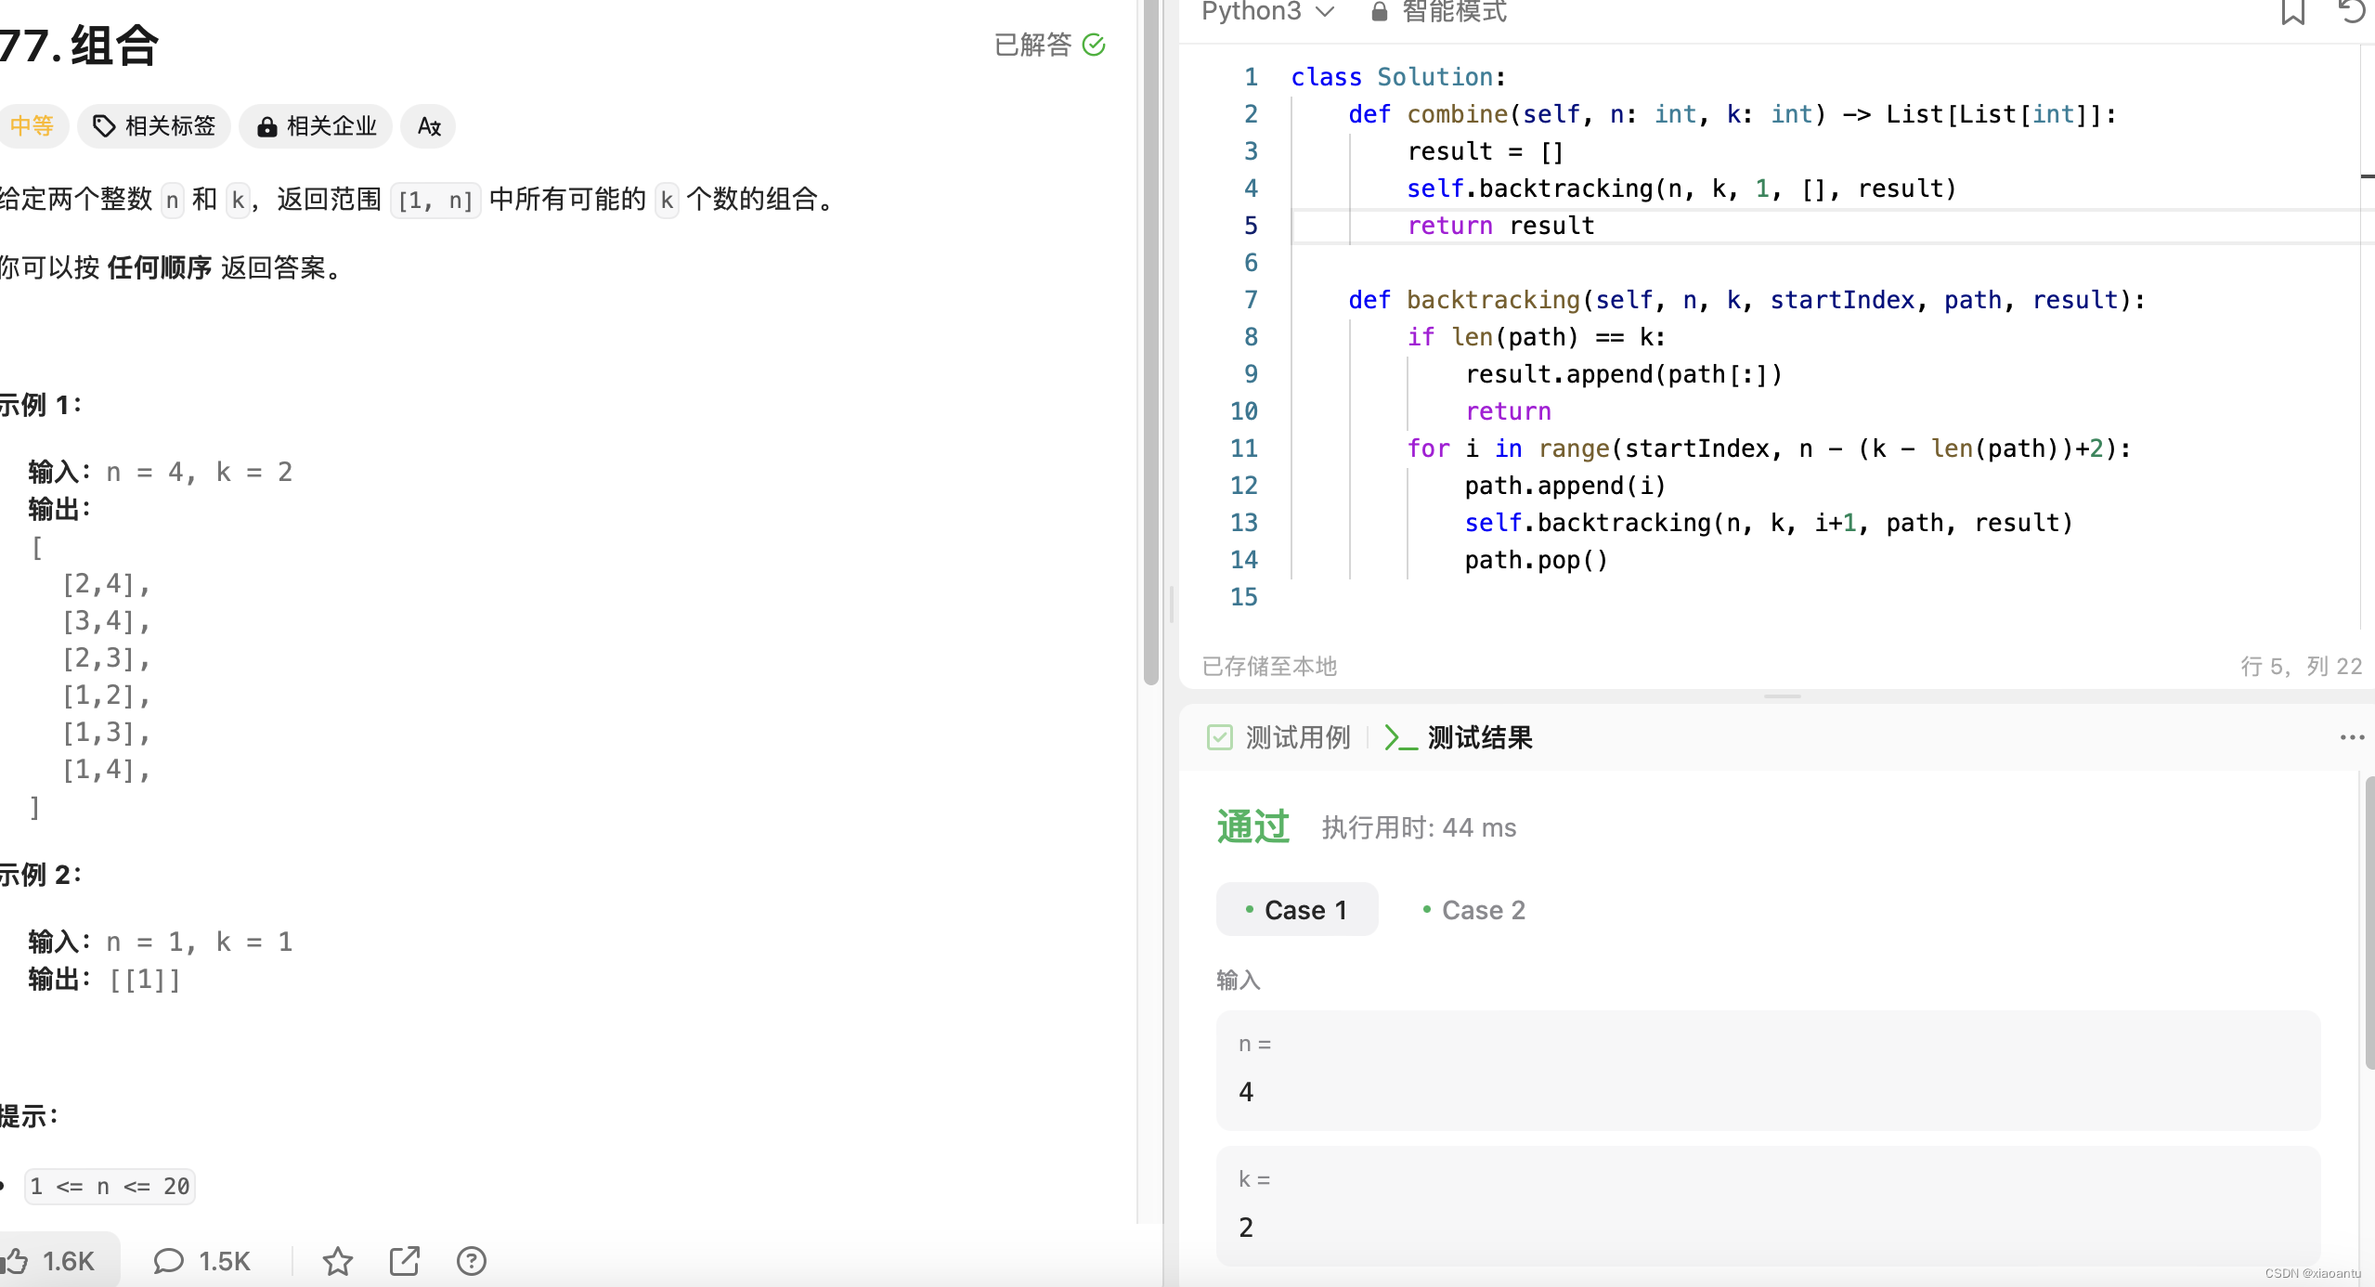Click the execution time '44 ms' text
Viewport: 2375px width, 1287px height.
pyautogui.click(x=1478, y=827)
